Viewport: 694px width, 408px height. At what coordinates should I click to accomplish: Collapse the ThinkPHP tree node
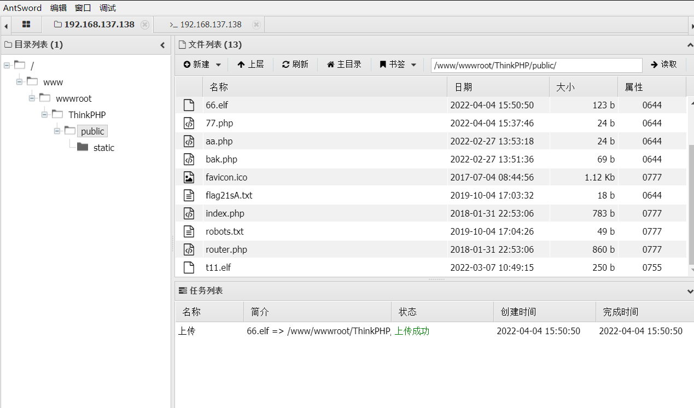pyautogui.click(x=45, y=114)
